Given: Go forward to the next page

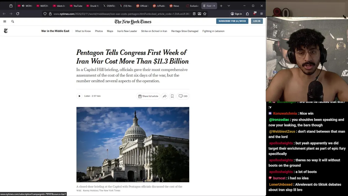Looking at the screenshot, I should pos(11,14).
